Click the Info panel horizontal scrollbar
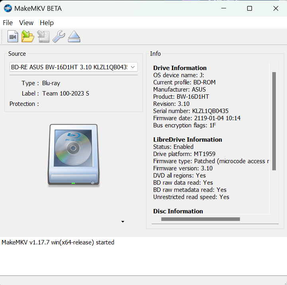 (201, 219)
